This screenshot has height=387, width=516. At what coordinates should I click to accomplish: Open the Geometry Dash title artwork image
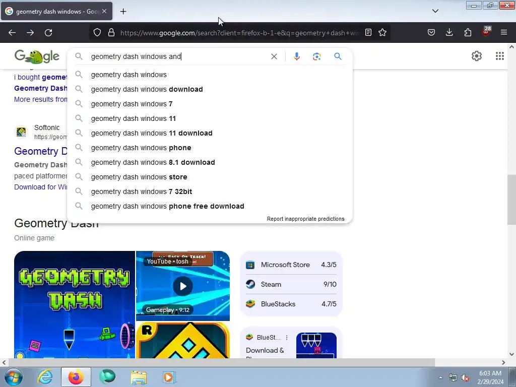click(x=75, y=304)
